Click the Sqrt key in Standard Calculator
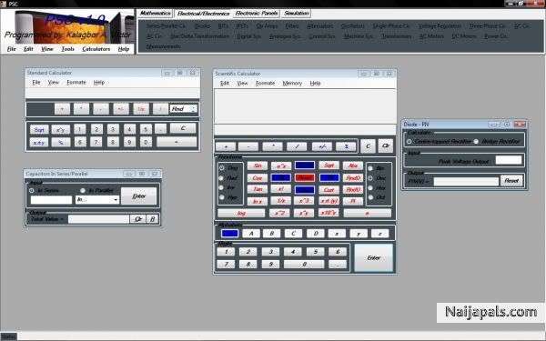Viewport: 546px width, 341px height. click(39, 130)
